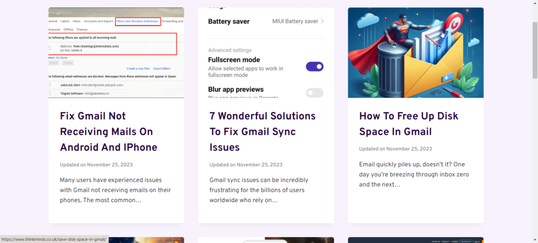Viewport: 538px width, 243px height.
Task: Switch to the Accounts and Import tab
Action: [98, 21]
